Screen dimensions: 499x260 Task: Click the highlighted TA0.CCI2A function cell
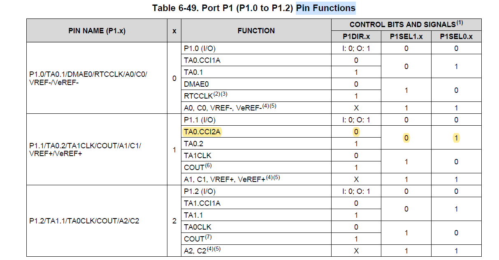(202, 132)
